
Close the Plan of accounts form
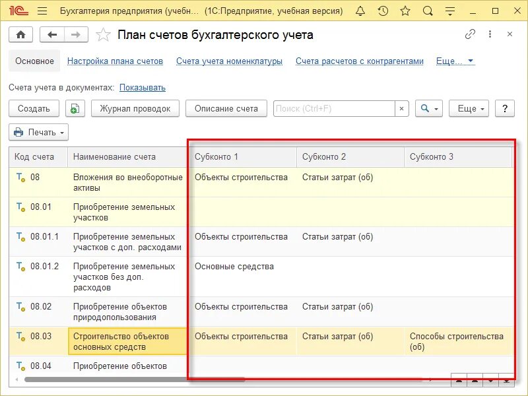pos(510,34)
